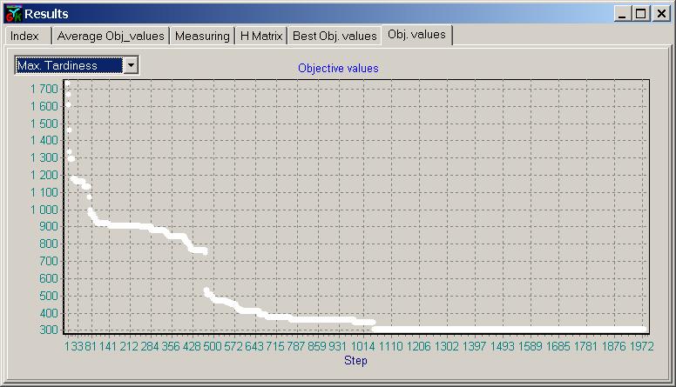Click the 212 step axis label
This screenshot has width=676, height=387.
[129, 346]
